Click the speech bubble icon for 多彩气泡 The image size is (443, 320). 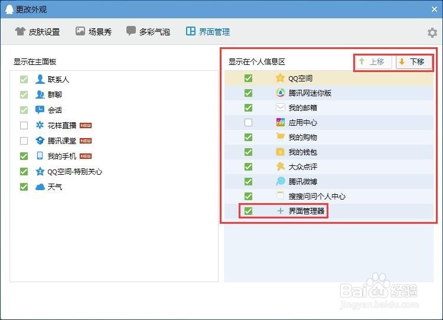(131, 31)
